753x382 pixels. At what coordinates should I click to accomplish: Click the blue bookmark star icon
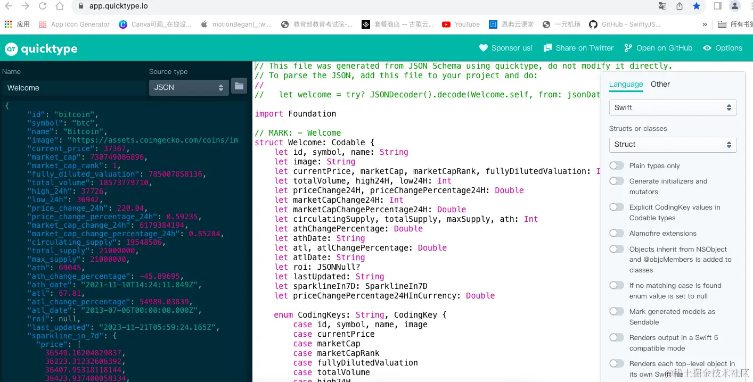(697, 6)
